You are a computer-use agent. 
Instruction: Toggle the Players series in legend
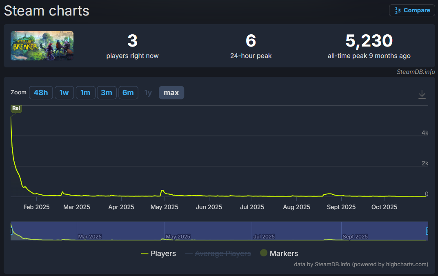[158, 254]
